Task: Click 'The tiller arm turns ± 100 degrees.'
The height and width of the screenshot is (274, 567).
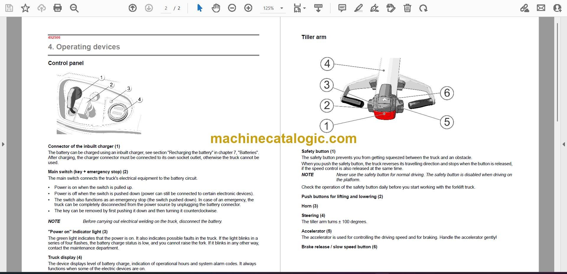Action: 334,222
